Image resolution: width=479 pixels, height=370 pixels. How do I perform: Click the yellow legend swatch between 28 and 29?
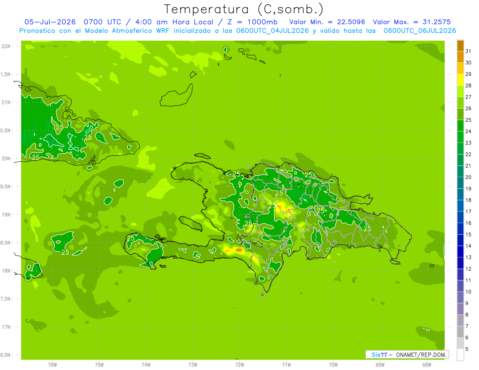click(x=460, y=80)
